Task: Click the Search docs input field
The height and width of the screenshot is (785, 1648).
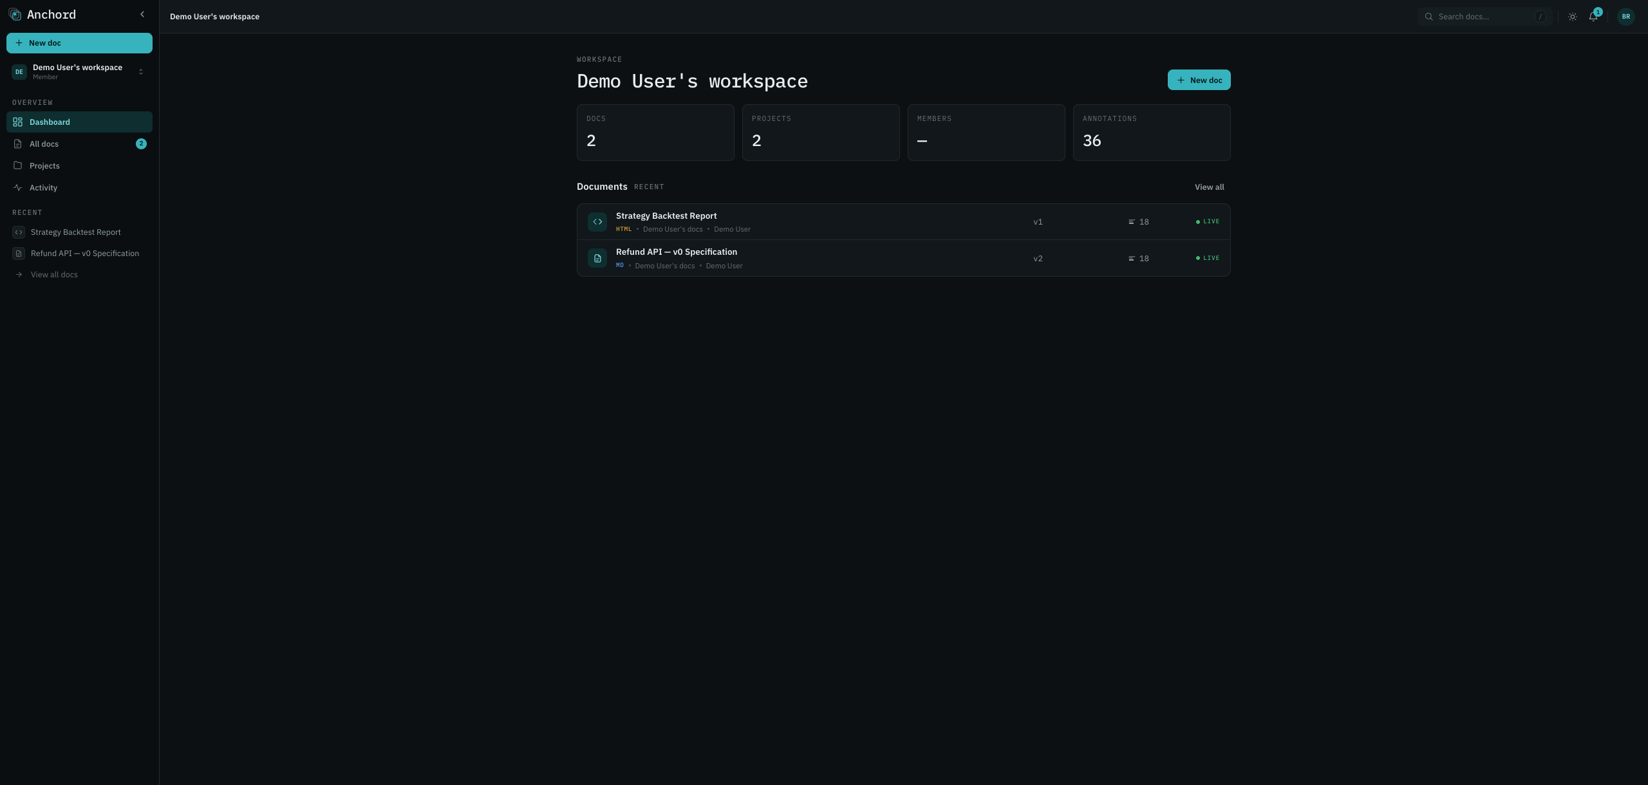Action: point(1484,17)
